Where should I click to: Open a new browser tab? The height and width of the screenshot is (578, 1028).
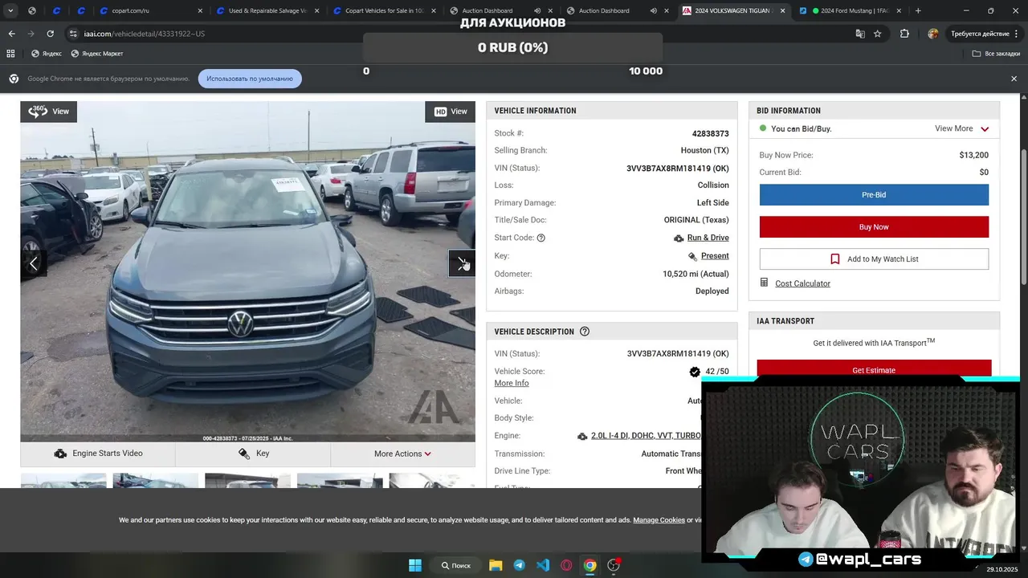pos(918,11)
